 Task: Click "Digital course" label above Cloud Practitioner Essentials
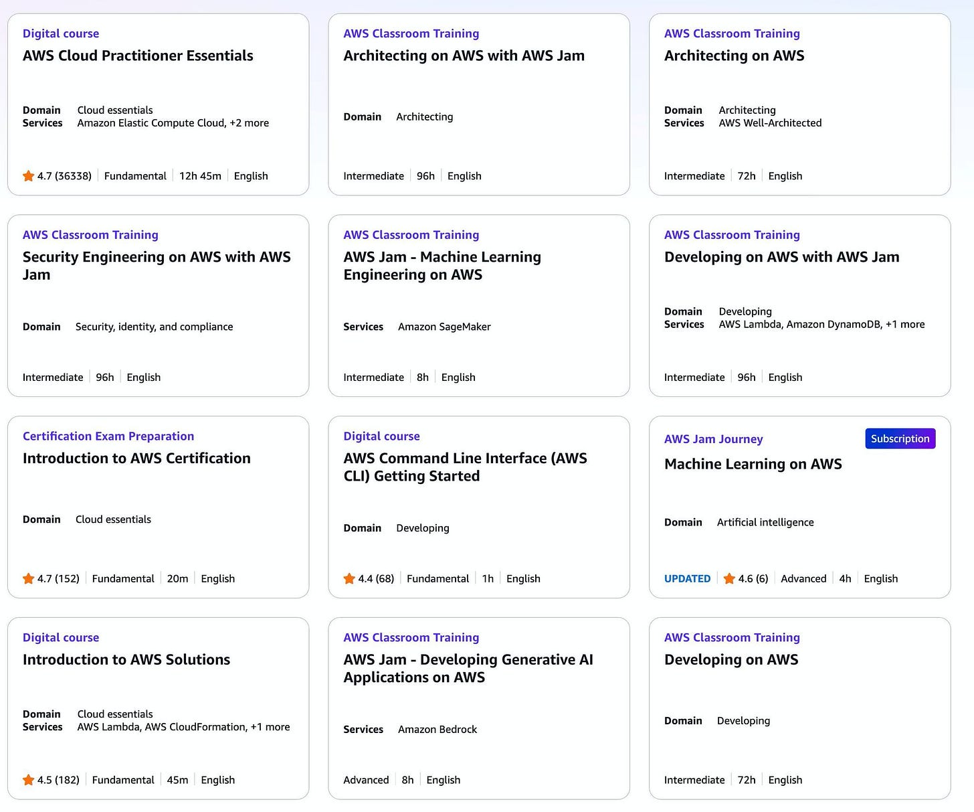coord(61,33)
